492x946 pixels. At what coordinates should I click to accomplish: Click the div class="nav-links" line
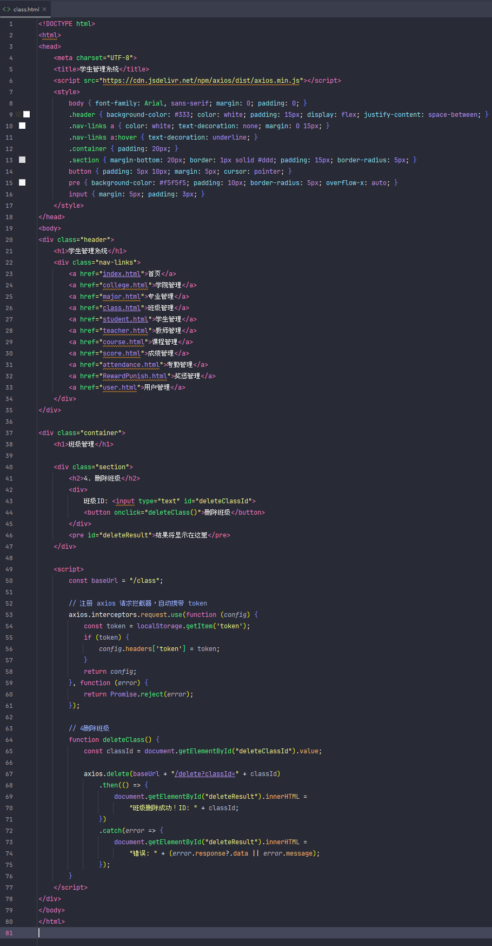(97, 262)
